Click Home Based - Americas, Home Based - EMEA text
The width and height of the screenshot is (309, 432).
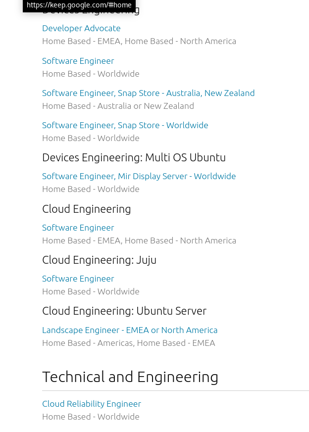pyautogui.click(x=128, y=343)
